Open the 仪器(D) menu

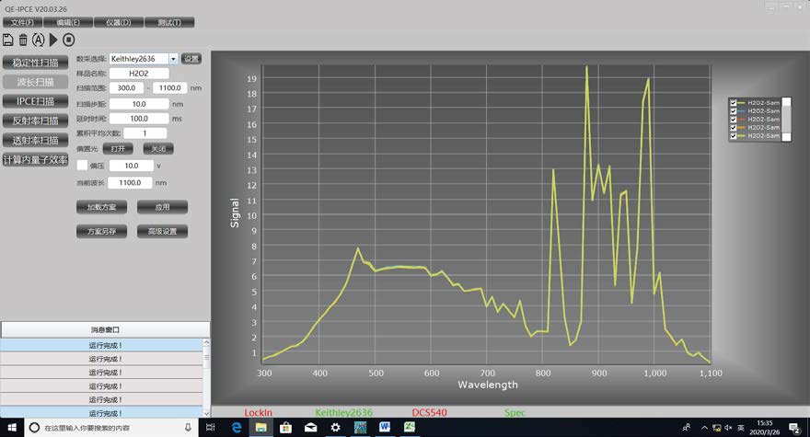pyautogui.click(x=119, y=21)
